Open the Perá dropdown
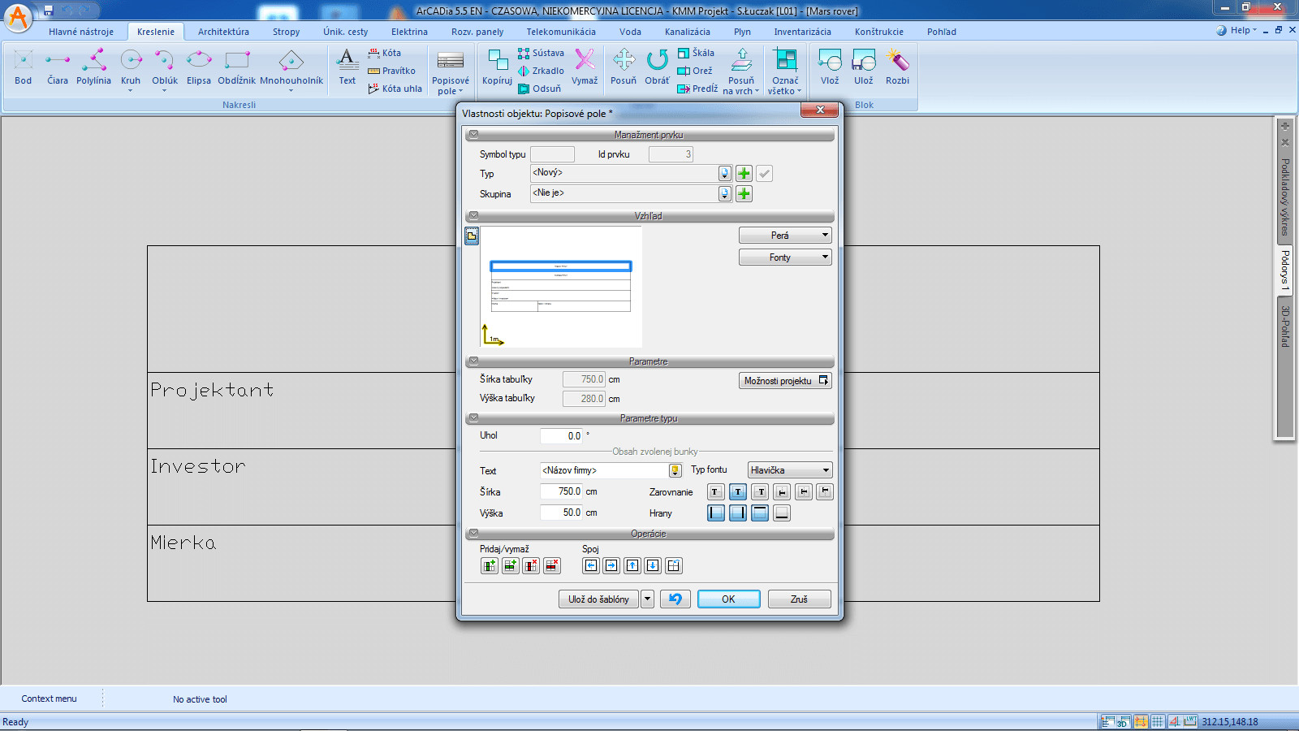 [785, 235]
